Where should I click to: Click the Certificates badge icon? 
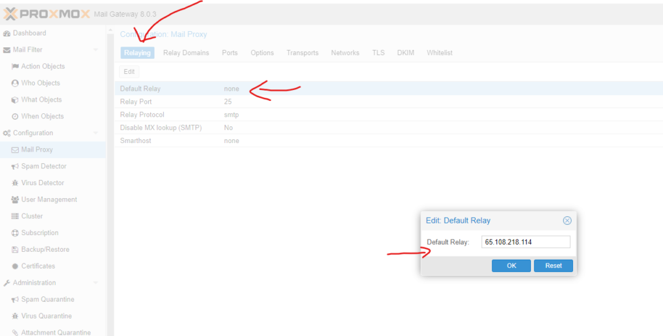pyautogui.click(x=15, y=266)
